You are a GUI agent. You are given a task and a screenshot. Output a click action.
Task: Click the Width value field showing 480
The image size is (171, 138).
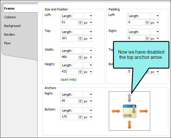(69, 57)
